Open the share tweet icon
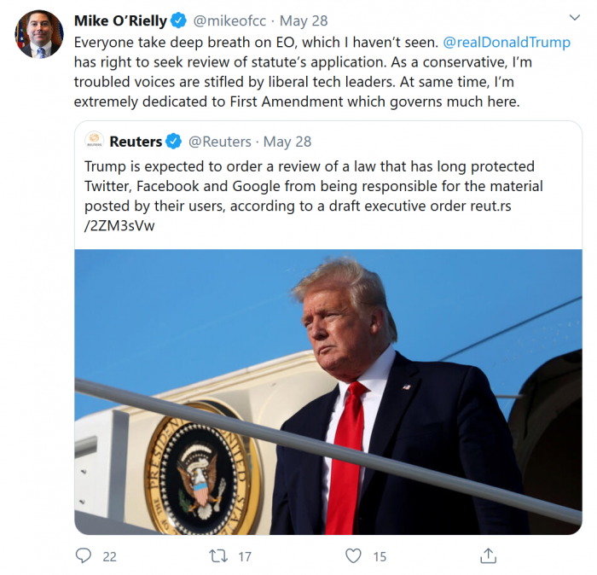597x575 pixels. [488, 555]
